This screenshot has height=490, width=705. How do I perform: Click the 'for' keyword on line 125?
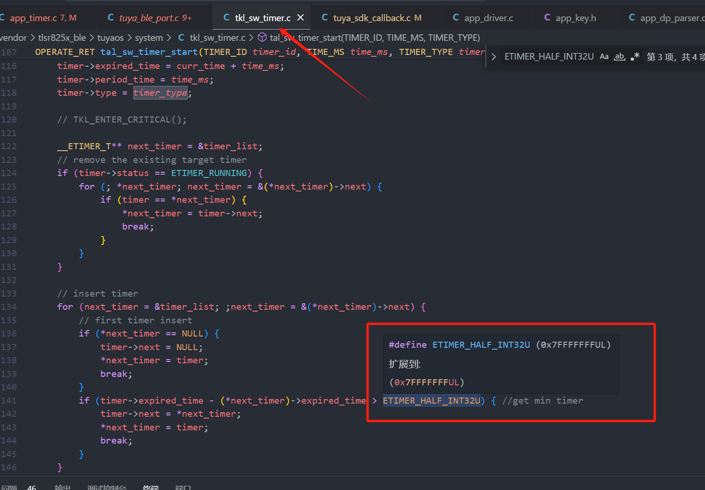pos(87,187)
